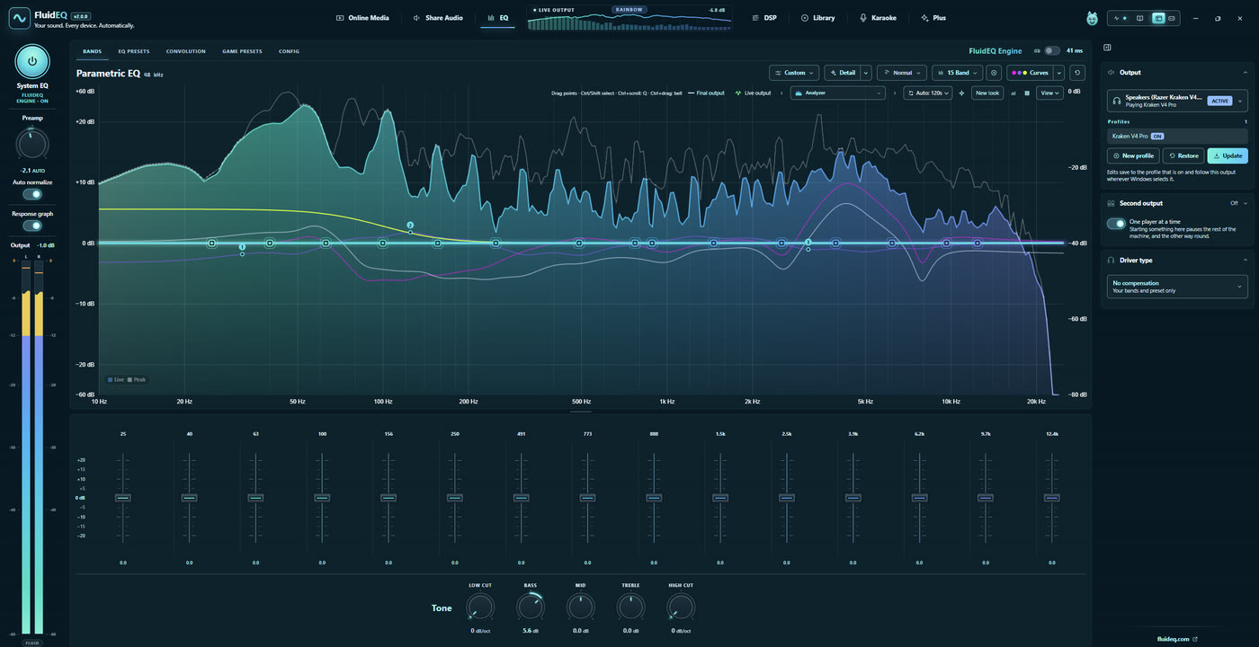Click the reset icon beside Curves
Viewport: 1259px width, 647px height.
[1078, 73]
